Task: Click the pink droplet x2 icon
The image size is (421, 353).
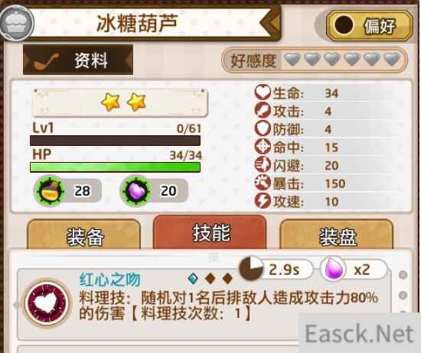Action: 334,269
